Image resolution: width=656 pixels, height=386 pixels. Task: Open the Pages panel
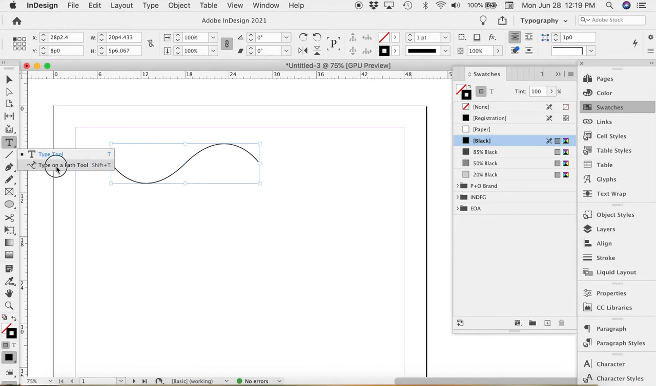[604, 78]
